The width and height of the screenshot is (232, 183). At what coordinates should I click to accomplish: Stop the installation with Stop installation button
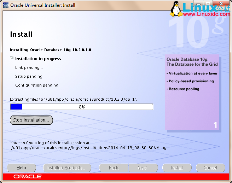[x=31, y=120]
